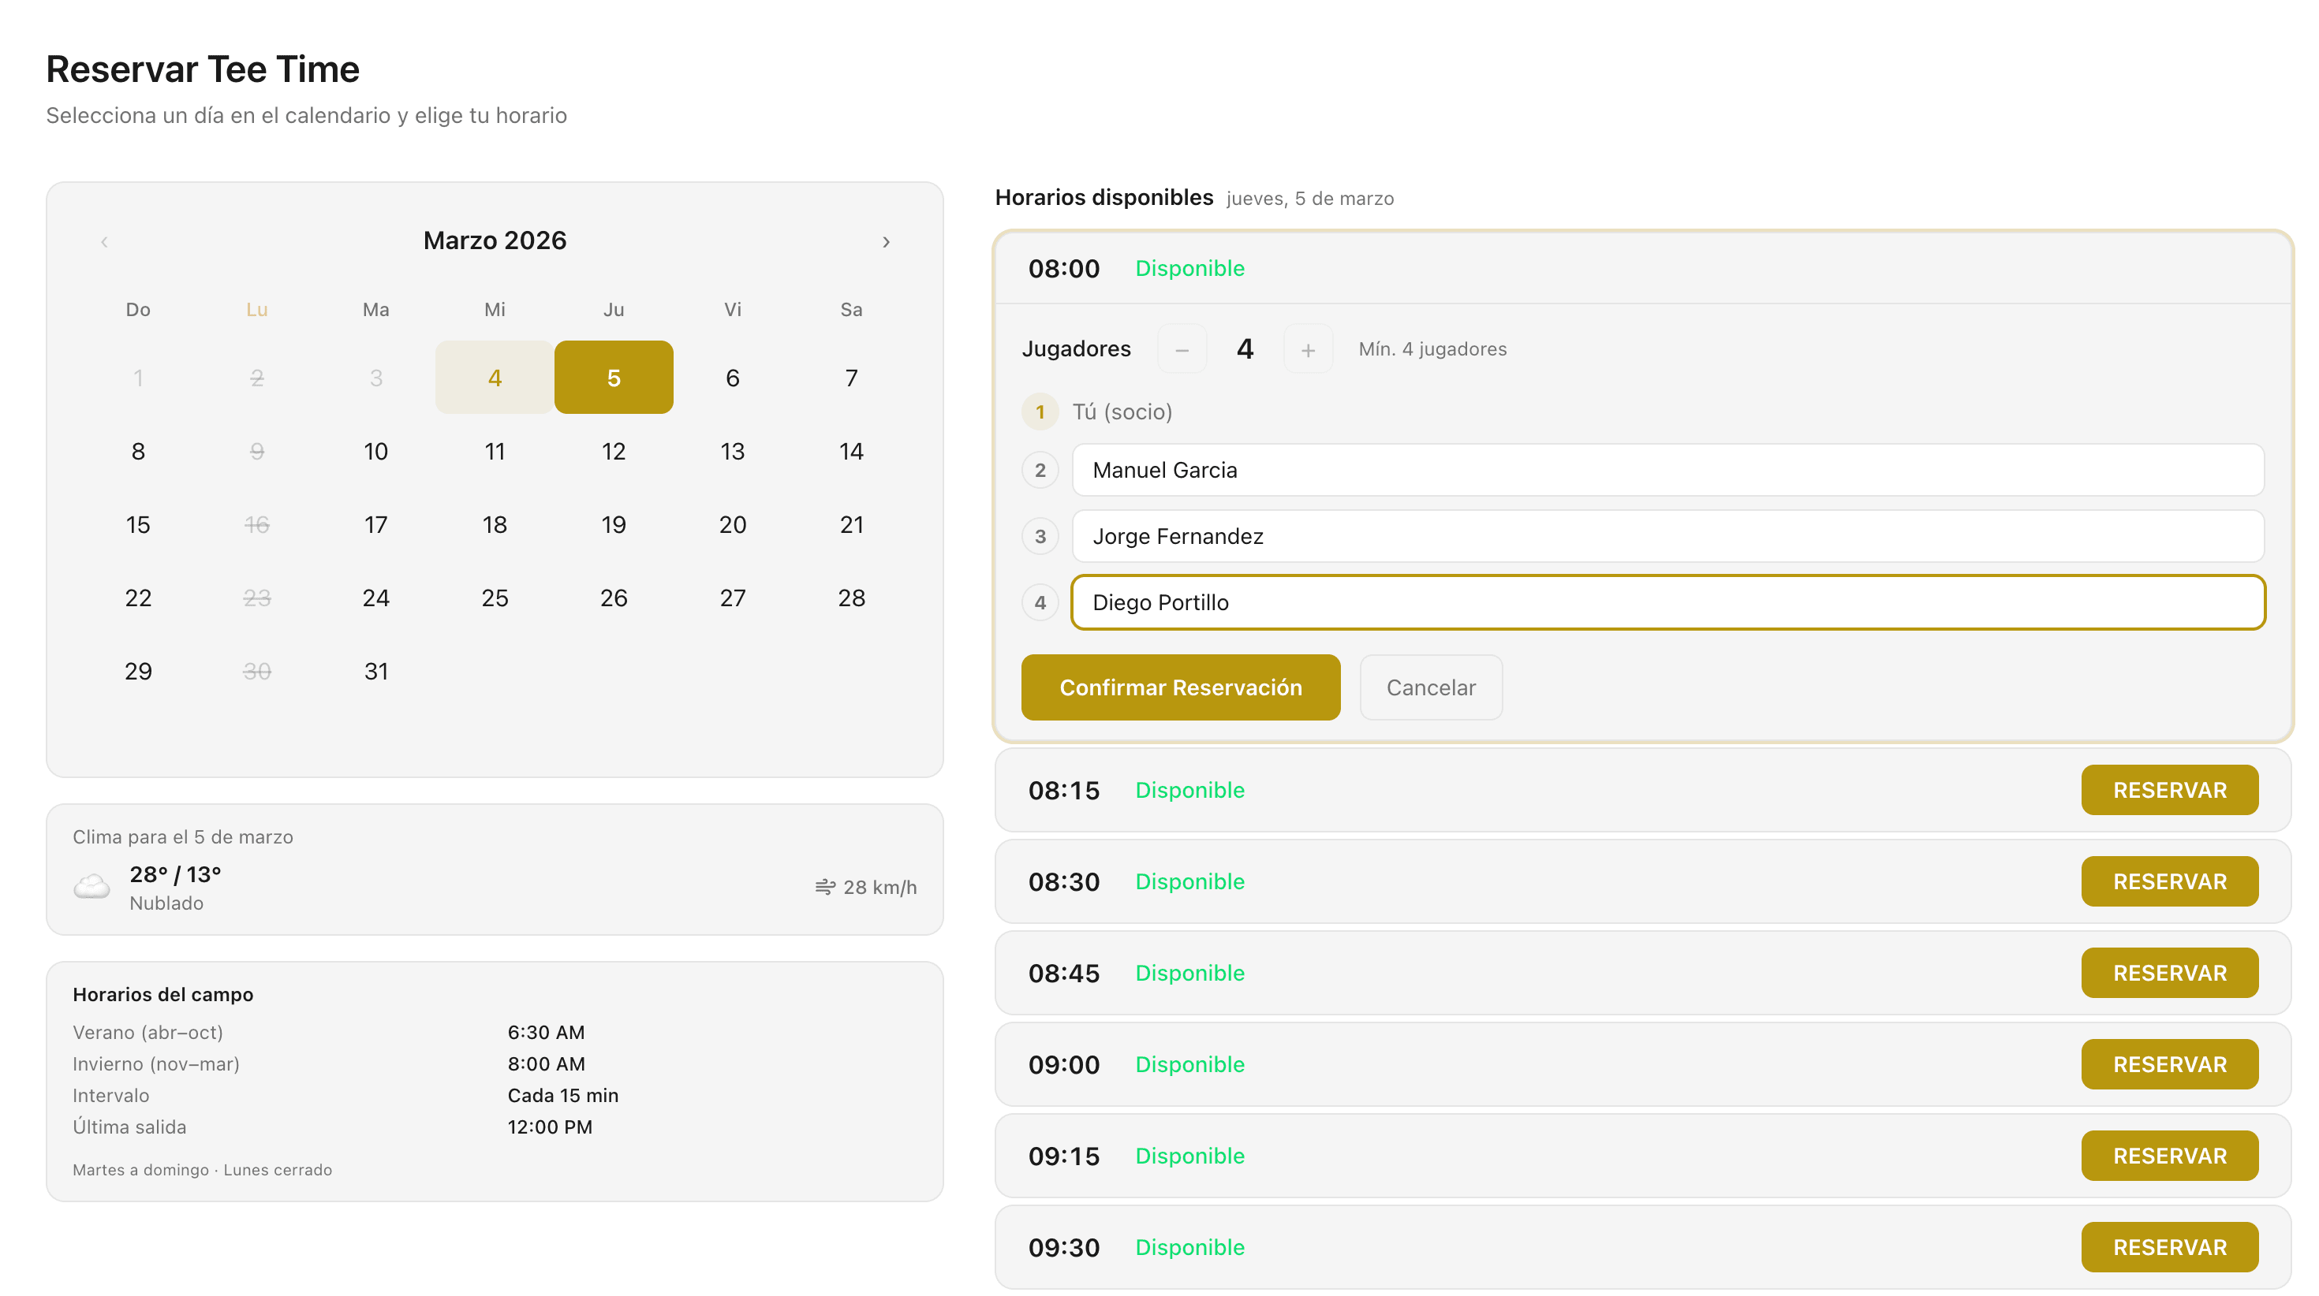Cancel the 08:00 reservation
This screenshot has width=2319, height=1296.
pyautogui.click(x=1431, y=687)
